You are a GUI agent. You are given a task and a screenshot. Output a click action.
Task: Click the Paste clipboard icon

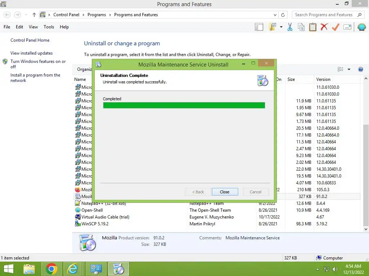(x=312, y=27)
